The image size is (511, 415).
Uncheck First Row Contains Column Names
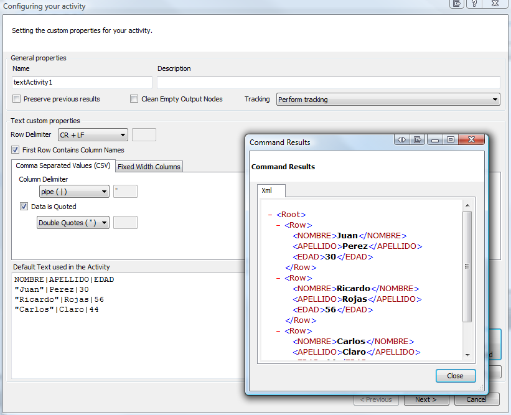[x=15, y=150]
